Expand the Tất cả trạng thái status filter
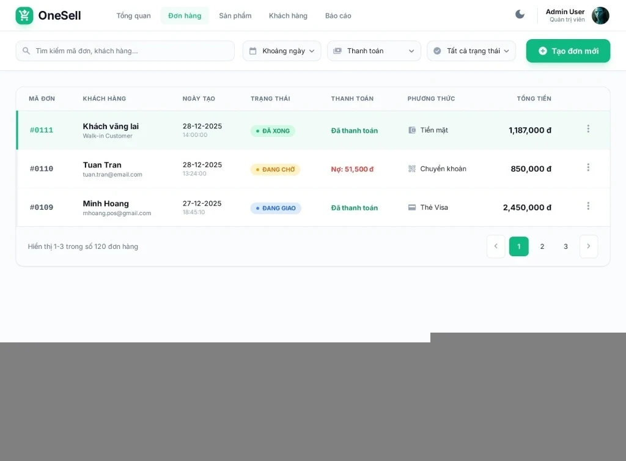626x461 pixels. [471, 51]
